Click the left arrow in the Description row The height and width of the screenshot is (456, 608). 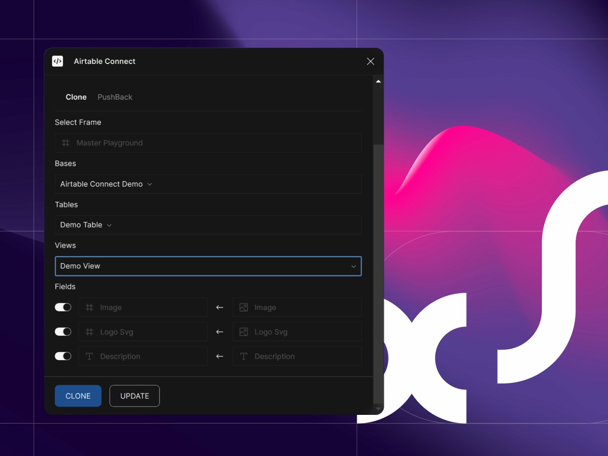tap(220, 357)
